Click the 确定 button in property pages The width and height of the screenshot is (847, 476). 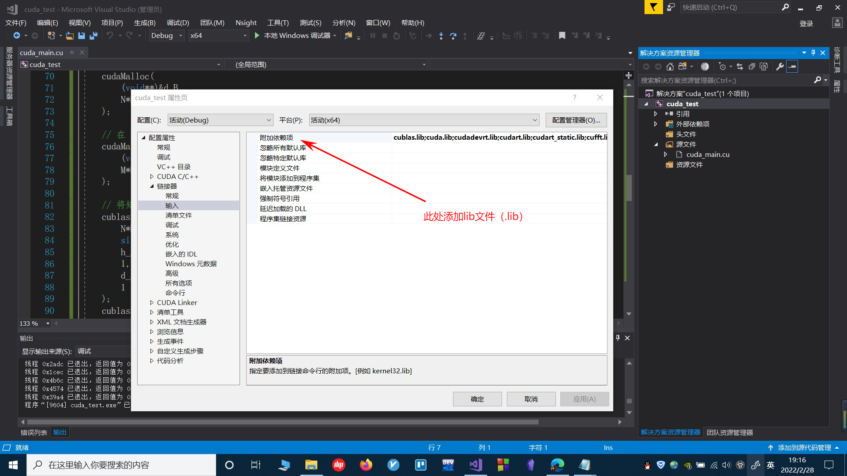click(477, 399)
